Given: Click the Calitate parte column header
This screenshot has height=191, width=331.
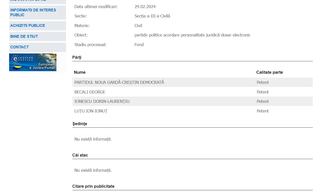Looking at the screenshot, I should [270, 72].
